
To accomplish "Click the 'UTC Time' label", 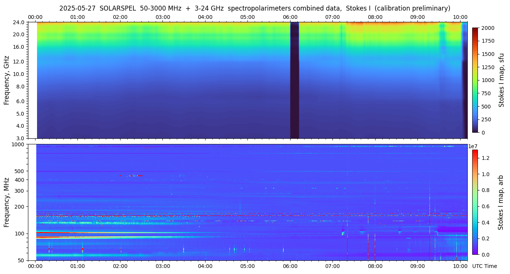I will (x=484, y=266).
